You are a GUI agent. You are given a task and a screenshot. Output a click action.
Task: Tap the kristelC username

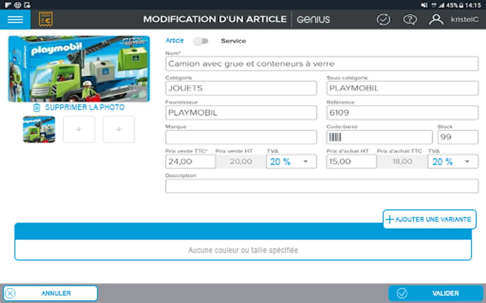[x=464, y=20]
